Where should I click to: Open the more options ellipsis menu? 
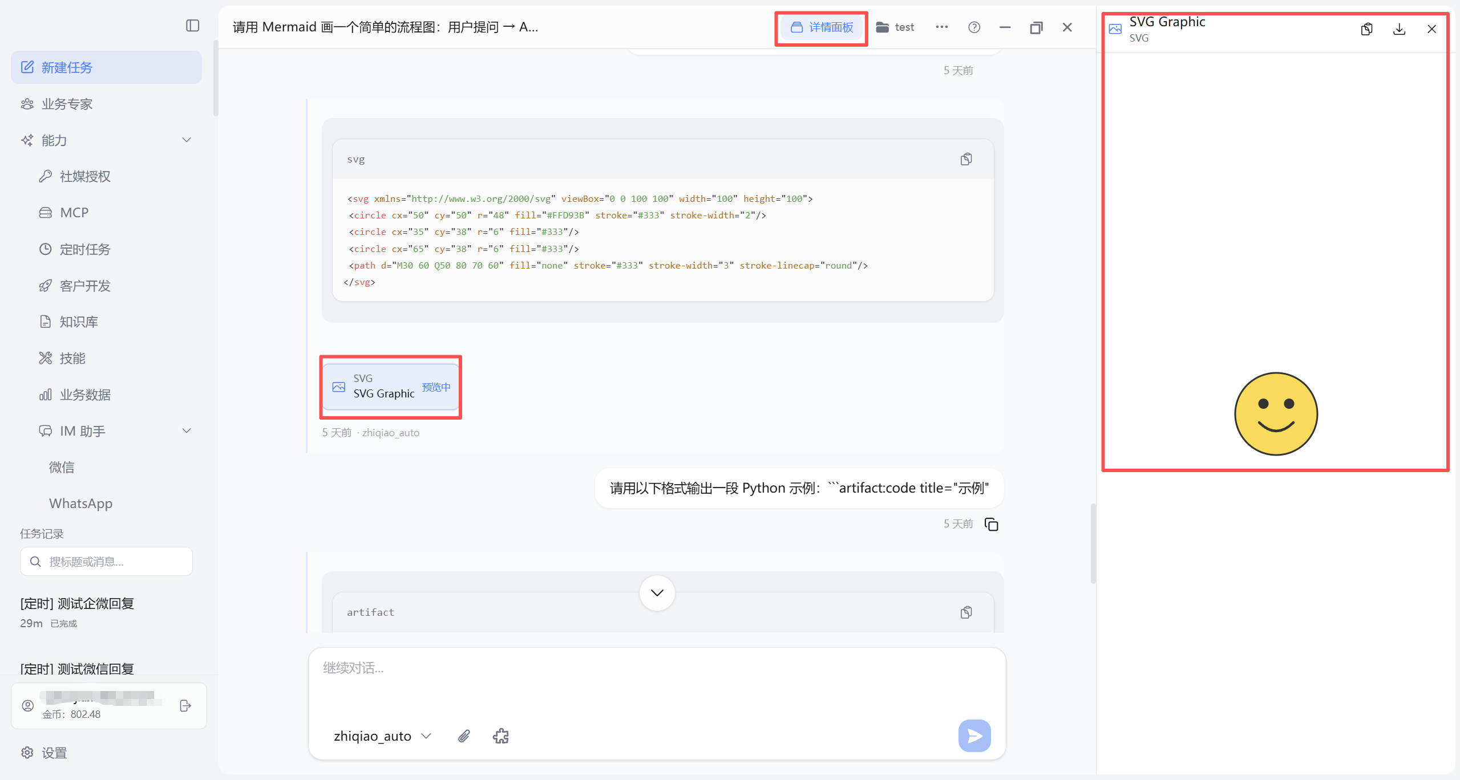942,27
